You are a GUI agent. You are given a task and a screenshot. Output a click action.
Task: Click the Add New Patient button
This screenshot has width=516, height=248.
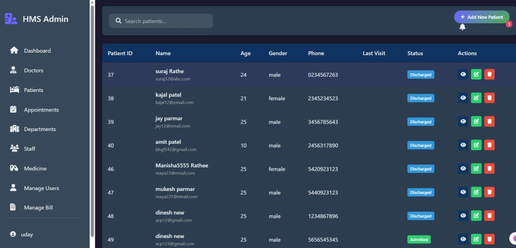coord(482,17)
